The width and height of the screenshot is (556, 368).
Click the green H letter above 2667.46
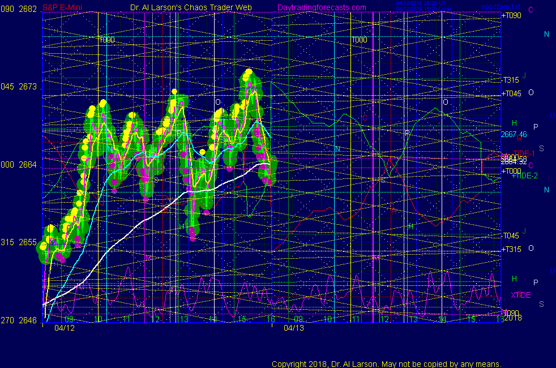click(515, 123)
